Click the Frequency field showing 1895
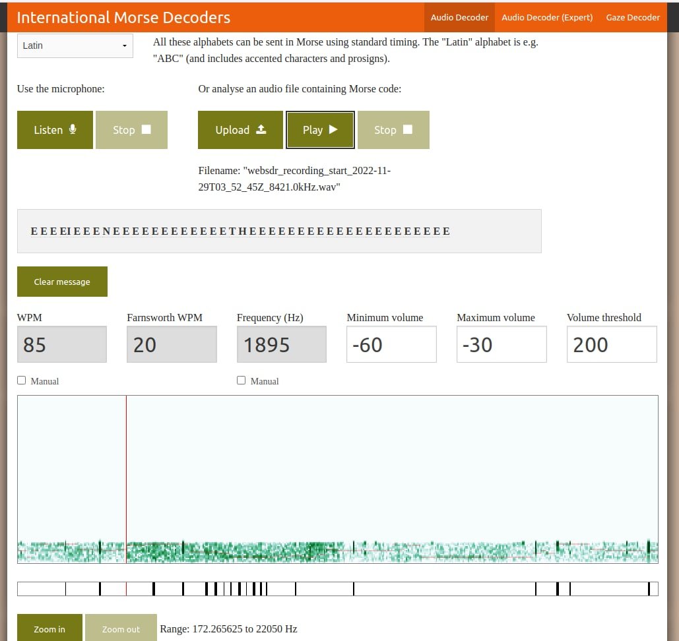The width and height of the screenshot is (679, 641). (x=282, y=344)
